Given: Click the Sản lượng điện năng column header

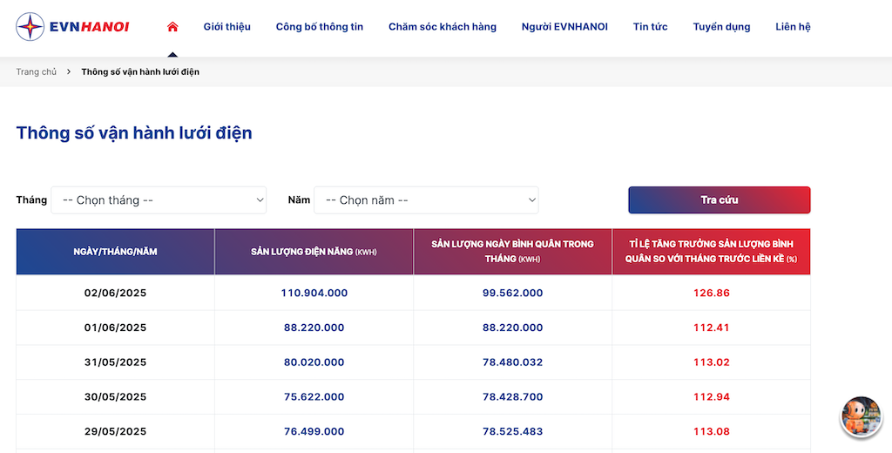Looking at the screenshot, I should pos(314,252).
